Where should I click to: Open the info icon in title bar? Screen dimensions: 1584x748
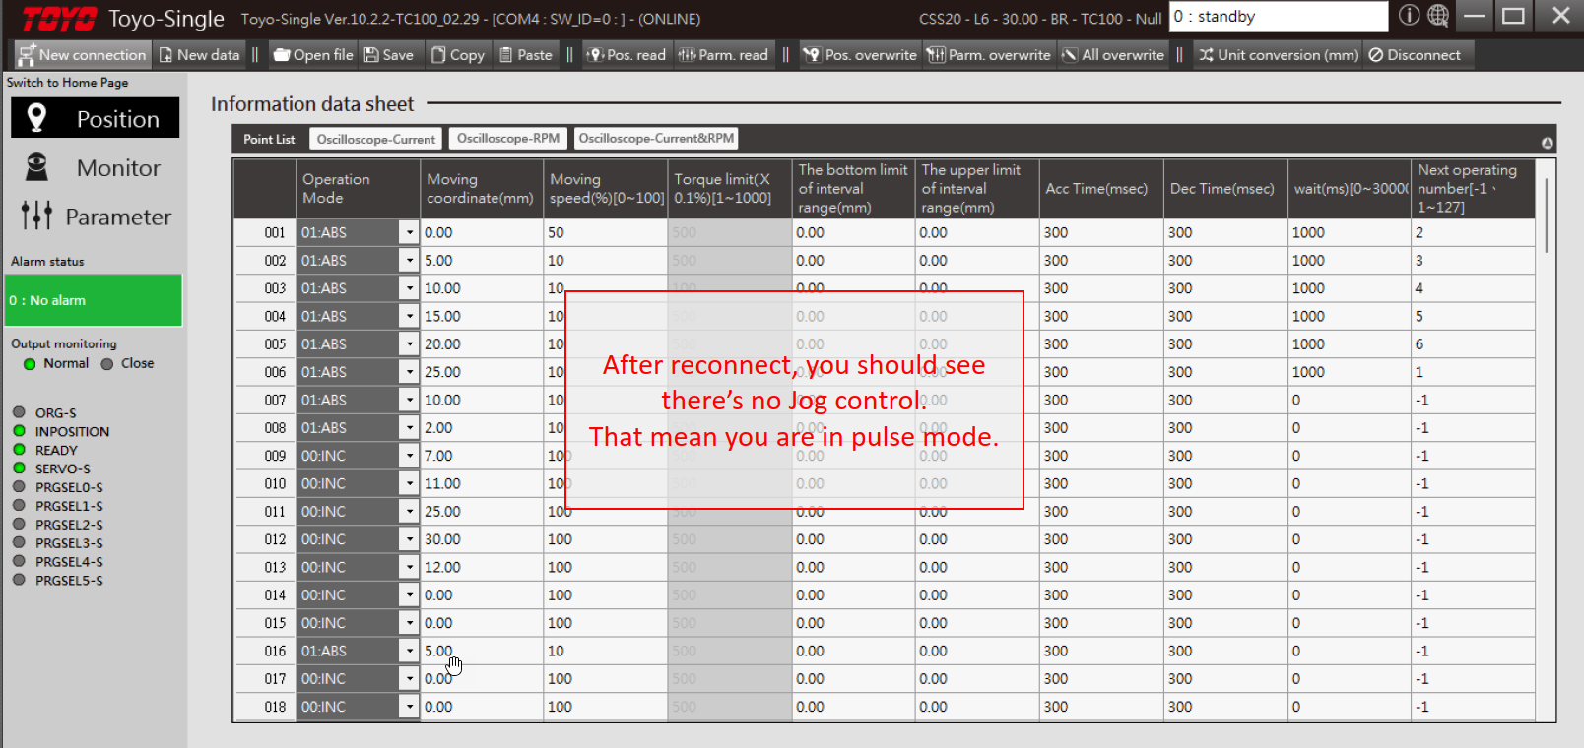tap(1409, 16)
